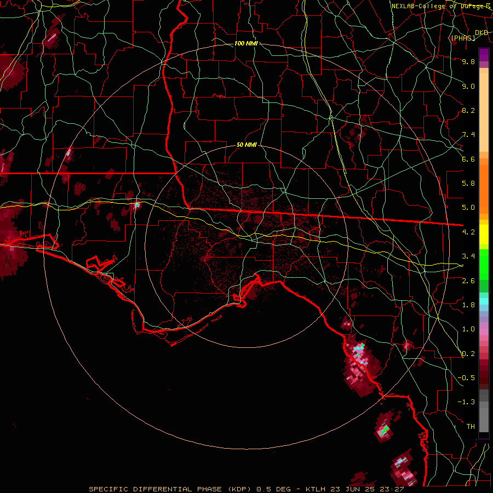Viewport: 493px width, 493px height.
Task: Click the -0.5 value on color scale
Action: pos(466,378)
